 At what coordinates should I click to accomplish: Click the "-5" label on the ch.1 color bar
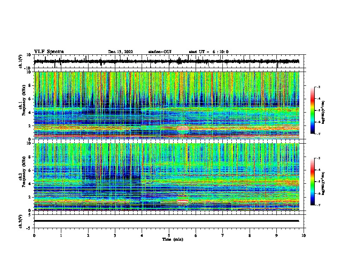(x=319, y=110)
